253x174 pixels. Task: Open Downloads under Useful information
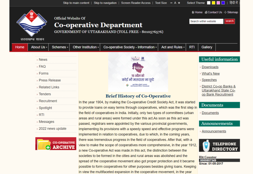point(210,67)
